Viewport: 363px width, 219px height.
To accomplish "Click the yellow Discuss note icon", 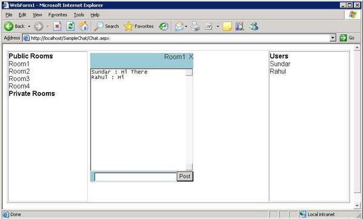I will 227,27.
